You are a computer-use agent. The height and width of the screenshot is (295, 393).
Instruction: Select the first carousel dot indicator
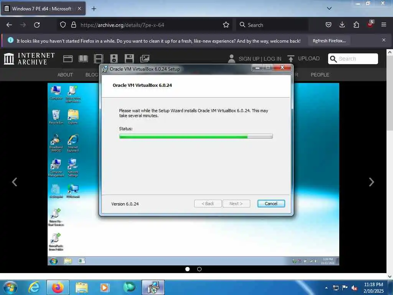tap(187, 269)
